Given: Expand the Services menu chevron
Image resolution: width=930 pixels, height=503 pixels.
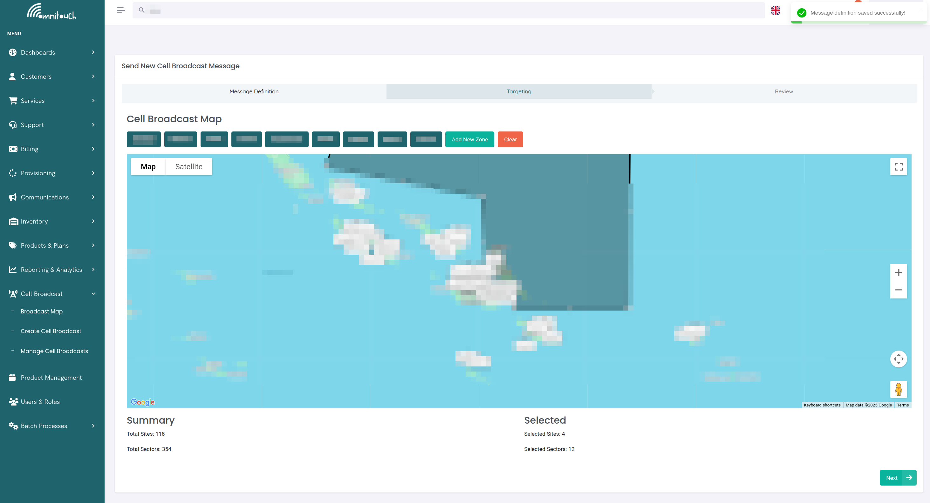Looking at the screenshot, I should click(93, 101).
